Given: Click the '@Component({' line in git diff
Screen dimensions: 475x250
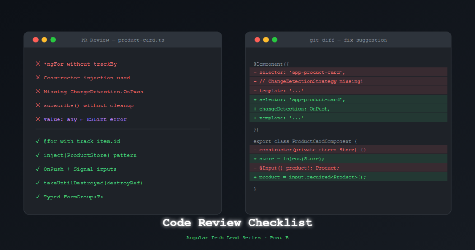Looking at the screenshot, I should (271, 64).
